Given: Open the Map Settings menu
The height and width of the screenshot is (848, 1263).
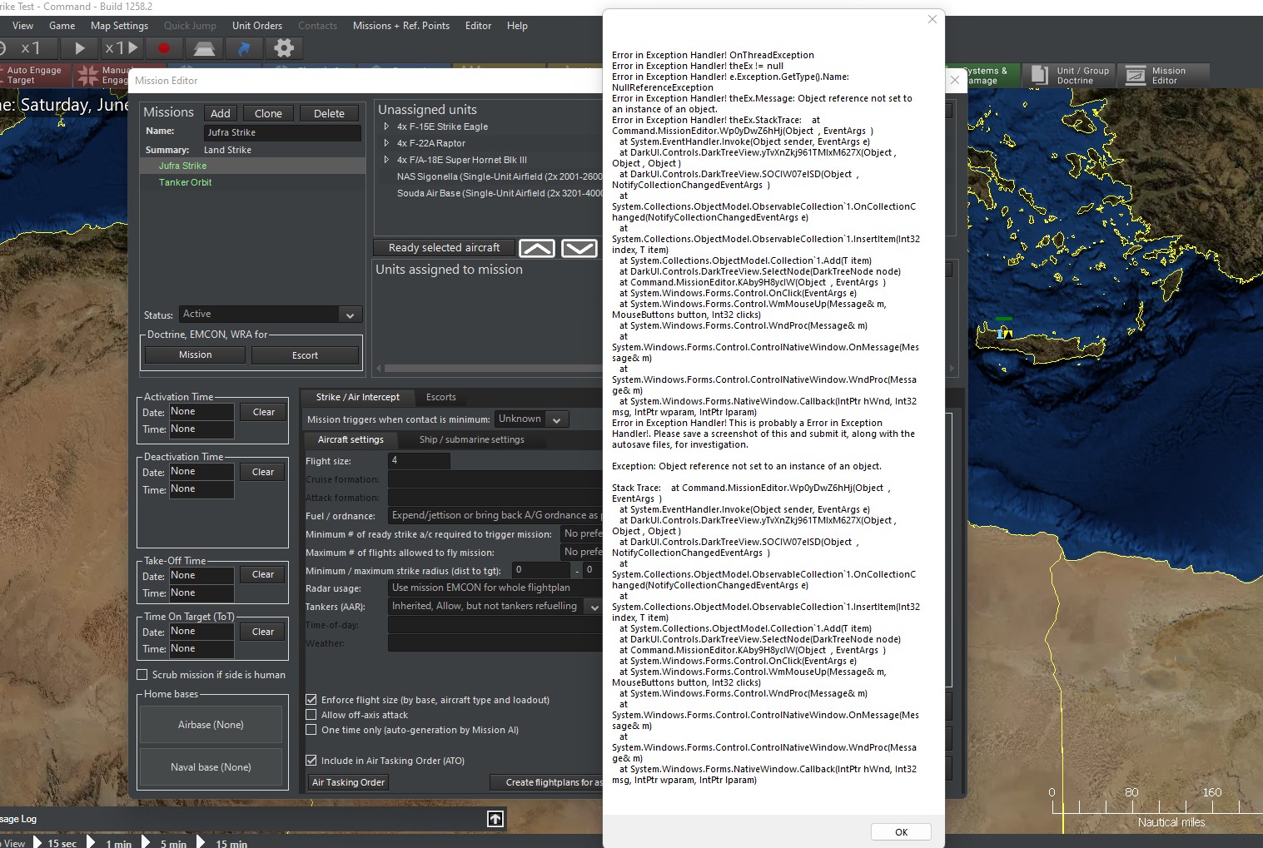Looking at the screenshot, I should tap(119, 26).
